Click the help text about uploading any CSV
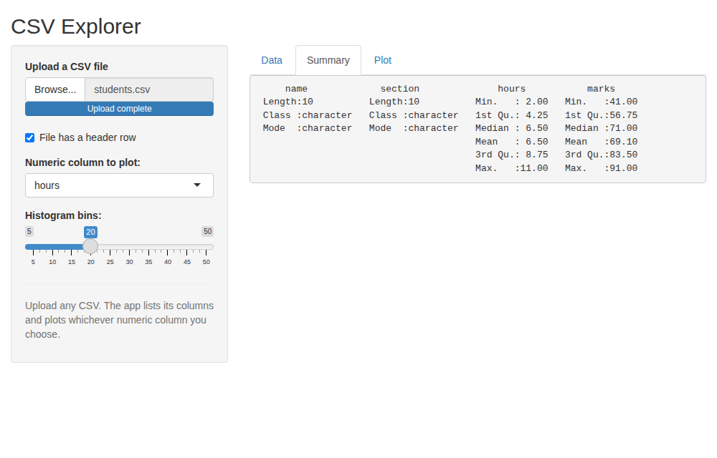 (119, 320)
